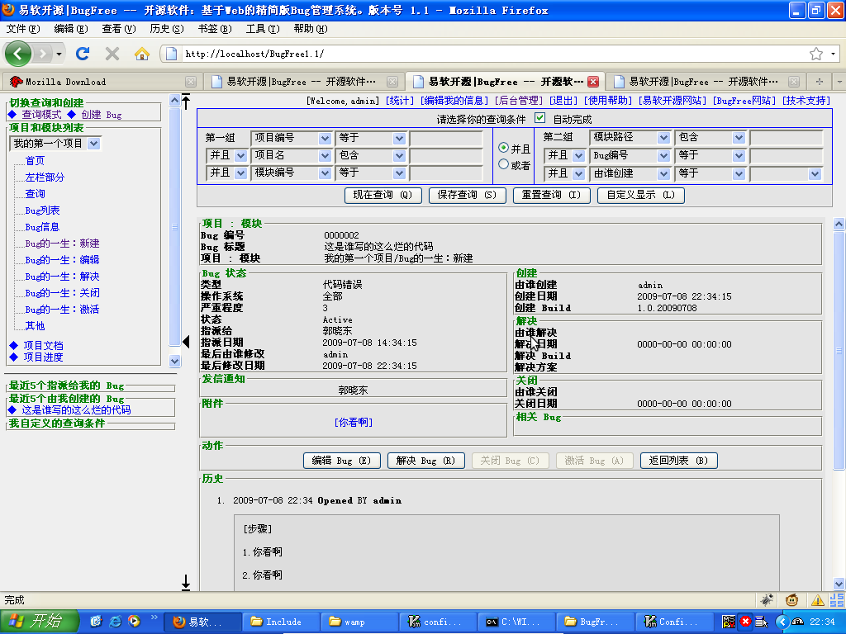Switch to the wamp folder taskbar button
The height and width of the screenshot is (634, 846).
359,622
